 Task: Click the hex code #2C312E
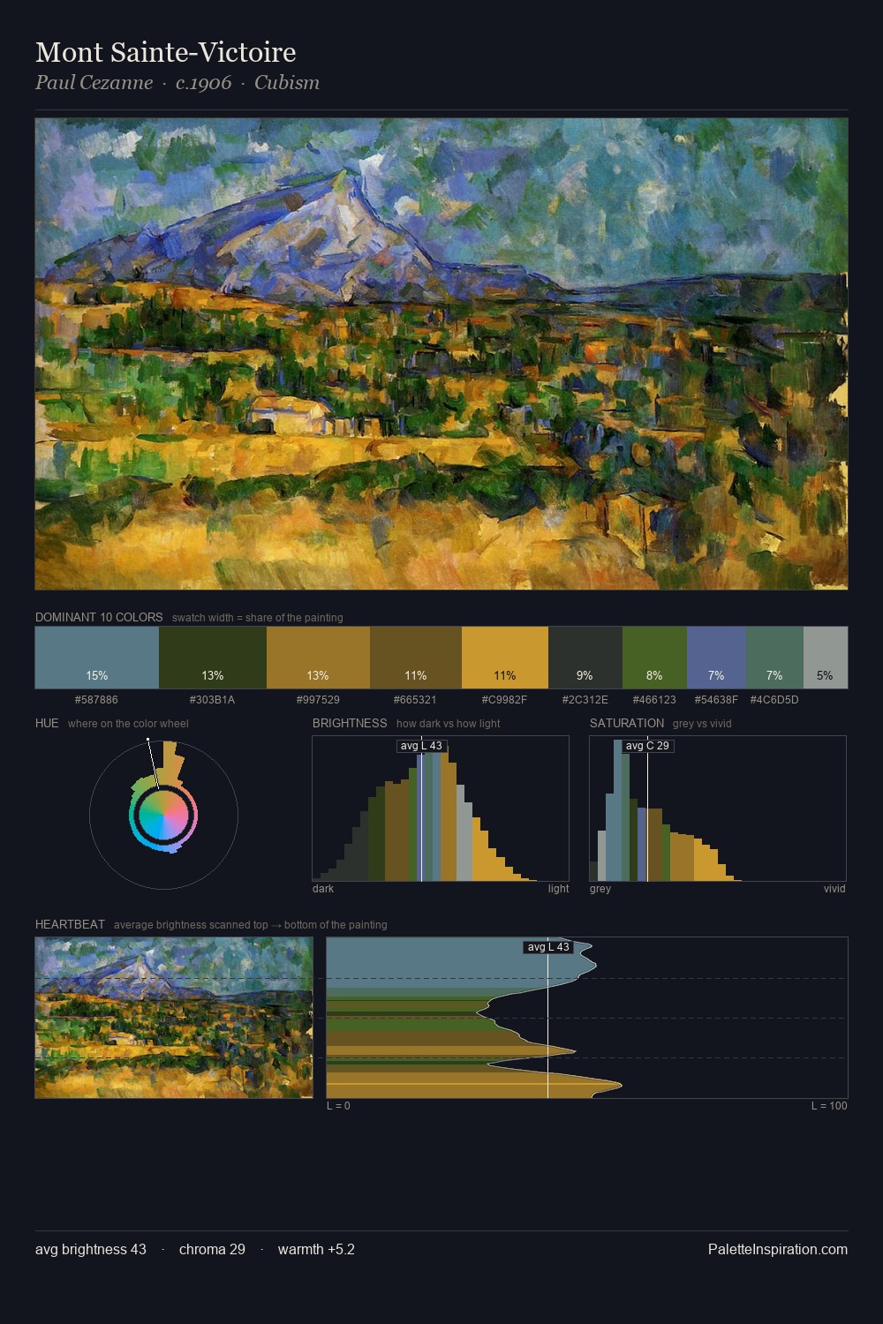pyautogui.click(x=585, y=700)
